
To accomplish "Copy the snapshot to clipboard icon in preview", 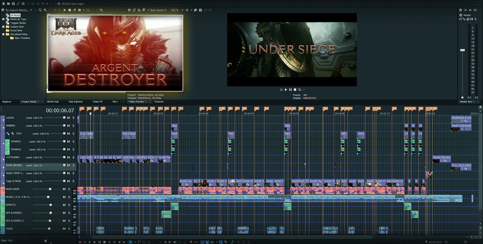I will (x=195, y=10).
